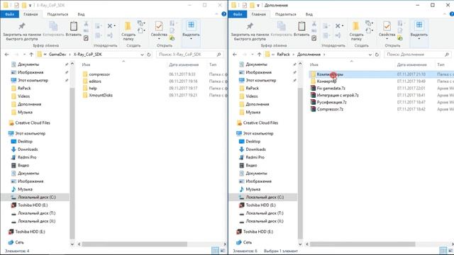Viewport: 454px width, 255px height.
Task: Select Русификация.7z archive in right window
Action: pyautogui.click(x=331, y=102)
